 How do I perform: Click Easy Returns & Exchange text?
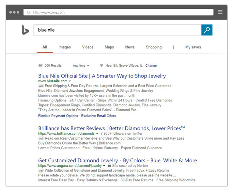tap(97, 180)
